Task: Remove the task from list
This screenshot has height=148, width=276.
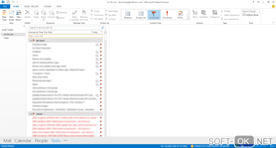Action: 84,15
